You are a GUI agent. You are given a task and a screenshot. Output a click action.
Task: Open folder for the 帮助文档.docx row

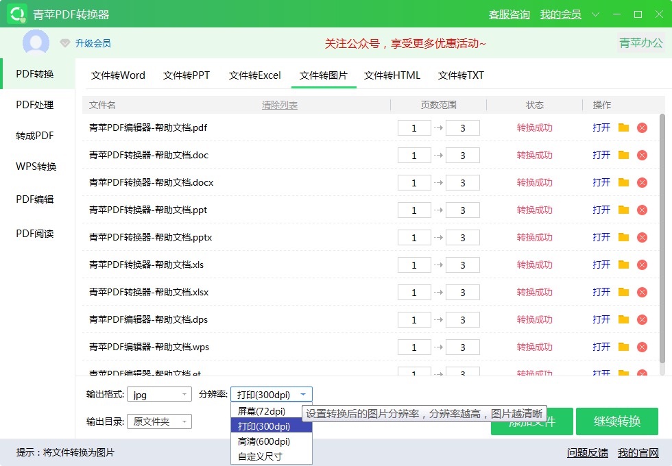(623, 182)
